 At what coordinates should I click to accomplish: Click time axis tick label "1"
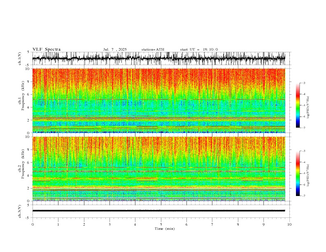pyautogui.click(x=58, y=224)
